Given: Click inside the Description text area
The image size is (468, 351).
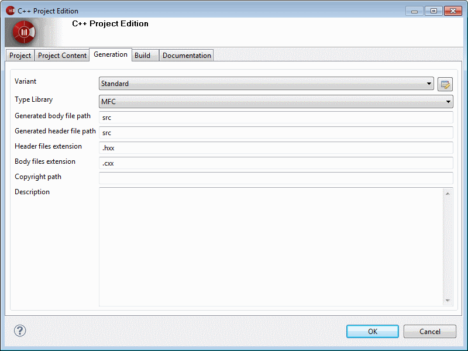Looking at the screenshot, I should [270, 246].
